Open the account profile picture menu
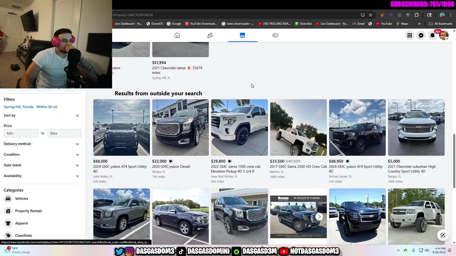Viewport: 456px width, 256px height. [x=444, y=35]
